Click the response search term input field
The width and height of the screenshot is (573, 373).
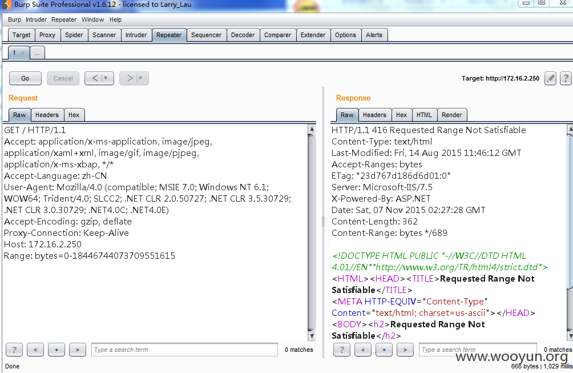(478, 350)
